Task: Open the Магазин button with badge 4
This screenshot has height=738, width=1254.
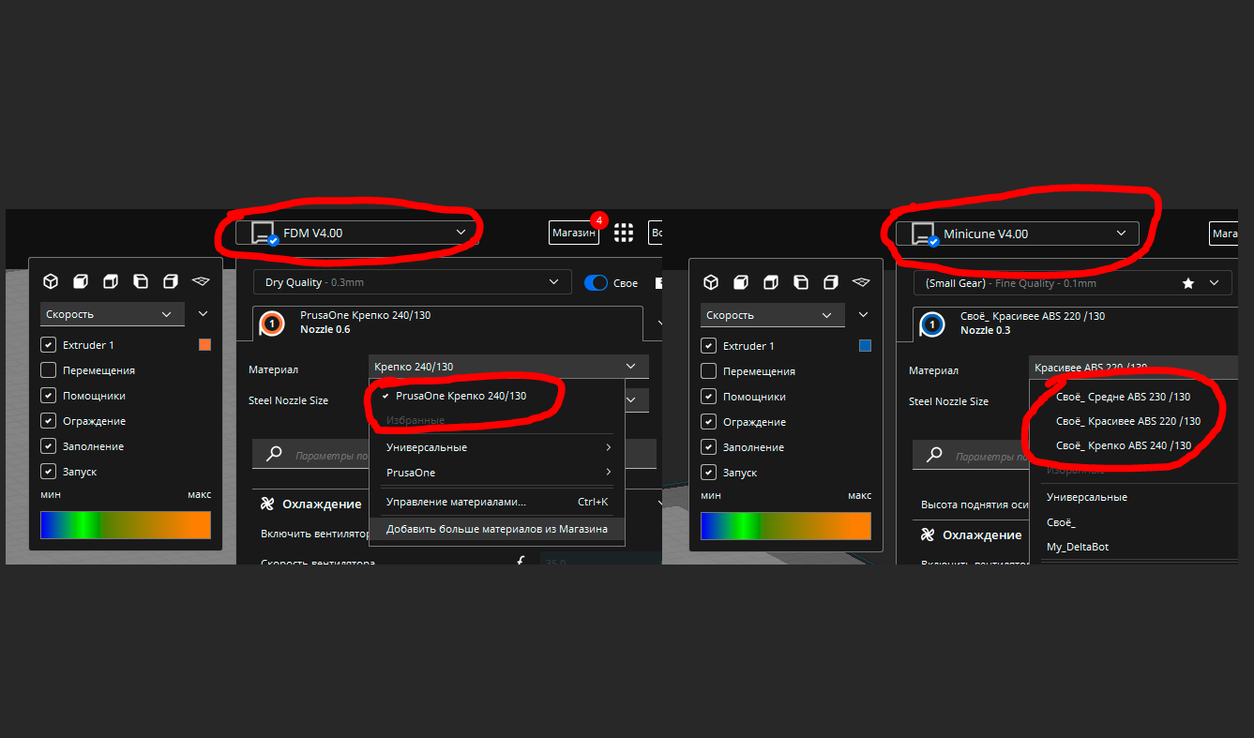Action: click(574, 233)
